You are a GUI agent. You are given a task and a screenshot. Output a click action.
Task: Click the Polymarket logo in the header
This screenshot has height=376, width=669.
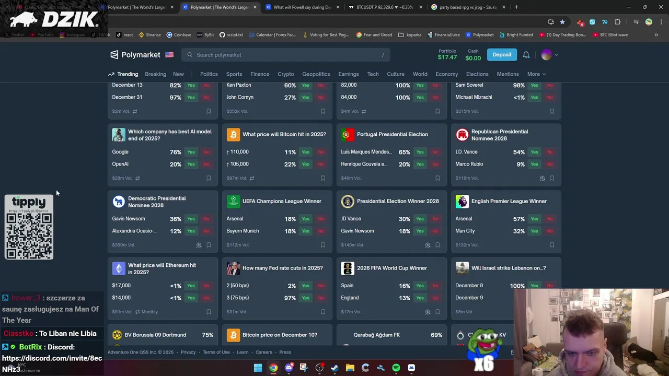coord(135,55)
